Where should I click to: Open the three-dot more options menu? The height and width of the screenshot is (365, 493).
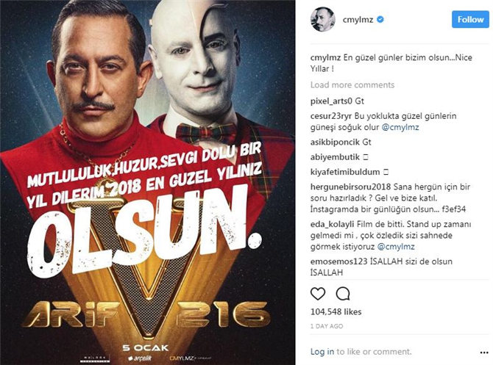484,353
